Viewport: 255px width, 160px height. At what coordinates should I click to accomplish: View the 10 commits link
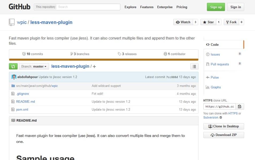point(33,54)
